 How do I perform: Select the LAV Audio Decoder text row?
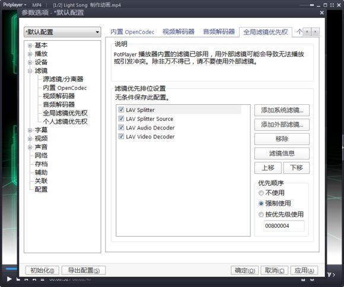coord(150,128)
